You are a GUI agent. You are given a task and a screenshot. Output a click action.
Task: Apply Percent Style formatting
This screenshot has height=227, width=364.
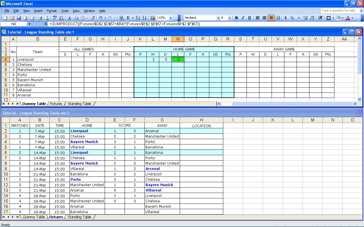click(292, 18)
